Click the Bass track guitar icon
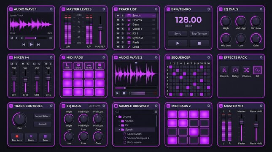The image size is (272, 152). click(129, 24)
